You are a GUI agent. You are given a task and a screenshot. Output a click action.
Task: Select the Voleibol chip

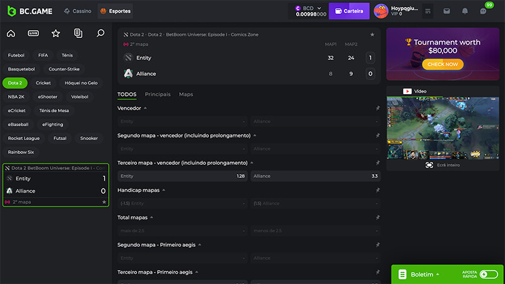coord(80,97)
